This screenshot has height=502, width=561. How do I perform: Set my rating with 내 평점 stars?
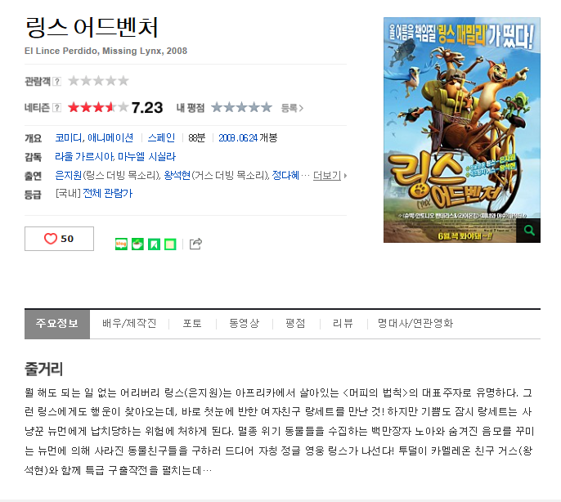click(x=241, y=107)
